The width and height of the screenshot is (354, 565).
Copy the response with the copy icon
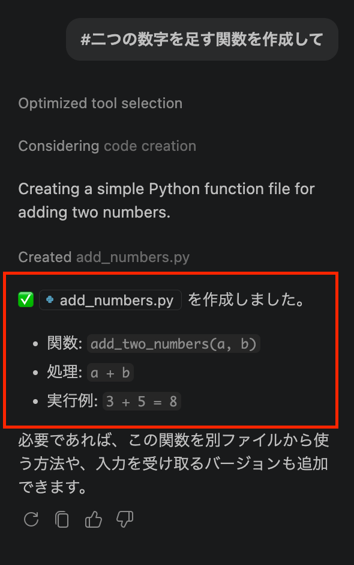(x=62, y=519)
